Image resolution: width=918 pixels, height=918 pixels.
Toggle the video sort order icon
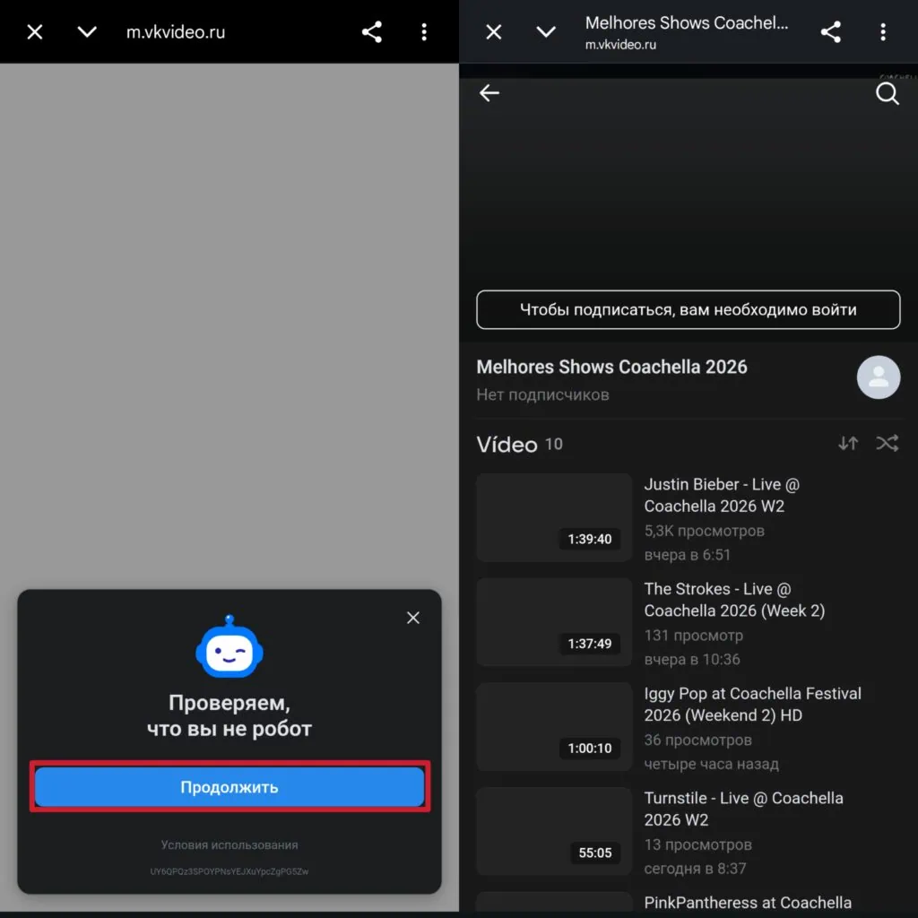point(848,444)
